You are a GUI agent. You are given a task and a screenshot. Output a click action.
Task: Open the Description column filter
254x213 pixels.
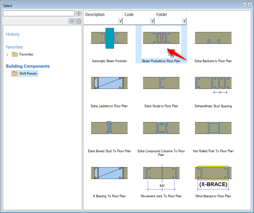tap(120, 21)
